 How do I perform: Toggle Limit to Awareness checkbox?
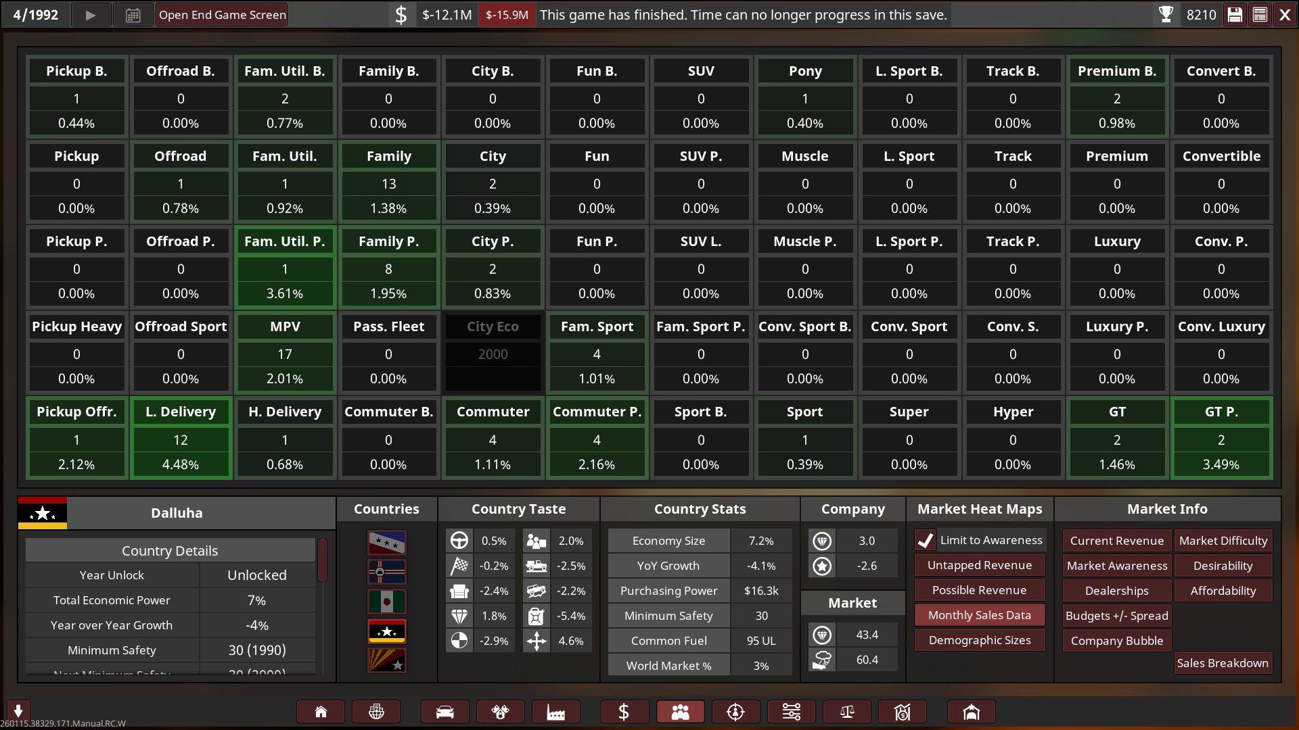[x=926, y=540]
